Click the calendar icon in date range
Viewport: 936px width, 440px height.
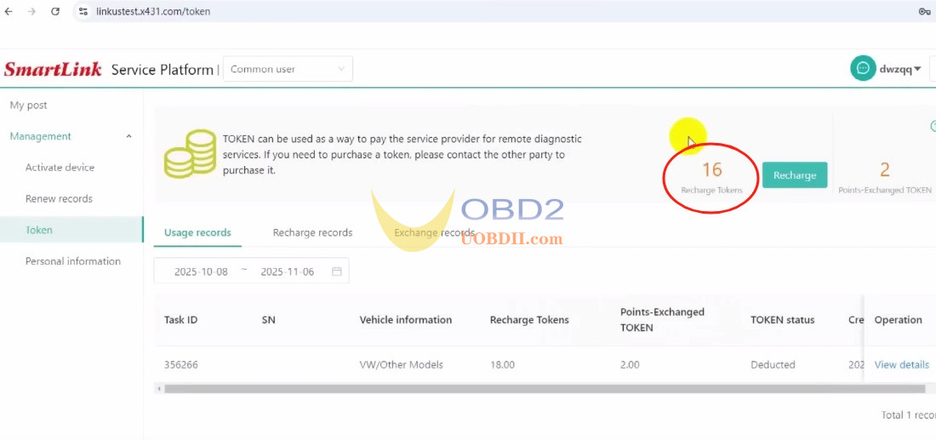tap(337, 271)
